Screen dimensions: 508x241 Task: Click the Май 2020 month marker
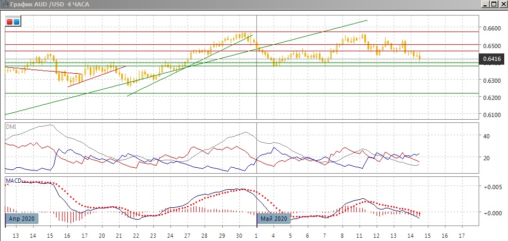274,218
